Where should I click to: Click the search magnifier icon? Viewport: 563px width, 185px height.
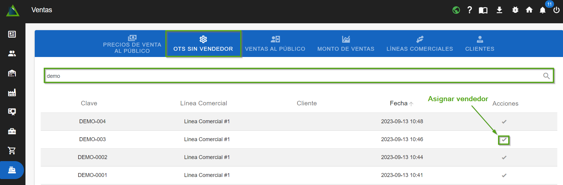point(546,76)
